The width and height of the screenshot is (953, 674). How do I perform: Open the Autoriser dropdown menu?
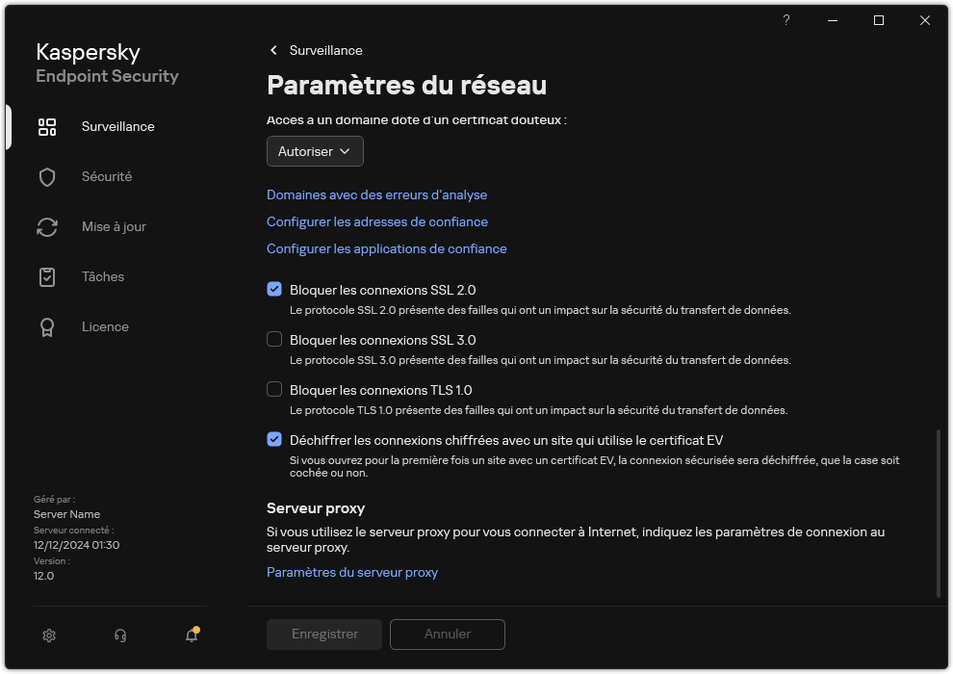tap(315, 151)
